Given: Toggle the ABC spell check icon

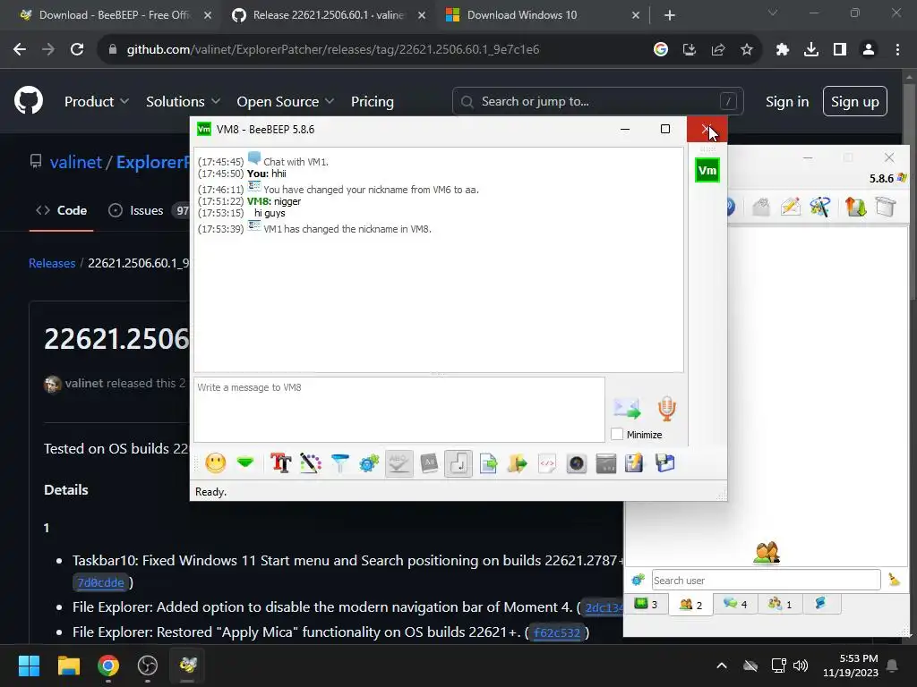Looking at the screenshot, I should coord(399,463).
